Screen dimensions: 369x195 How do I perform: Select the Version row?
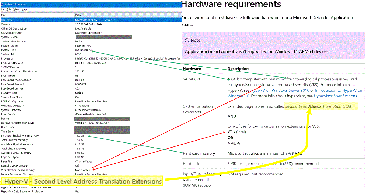point(91,24)
